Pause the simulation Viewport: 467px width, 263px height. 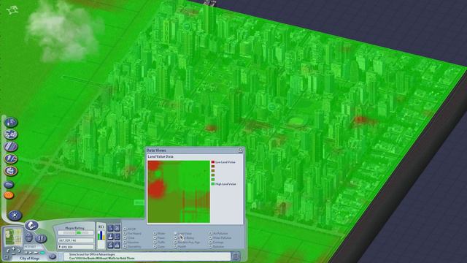[26, 253]
